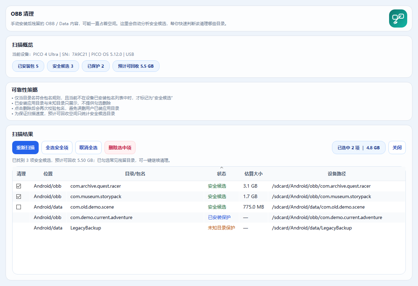Viewport: 418px width, 286px height.
Task: Click the 重新扫描 button
Action: 25,148
